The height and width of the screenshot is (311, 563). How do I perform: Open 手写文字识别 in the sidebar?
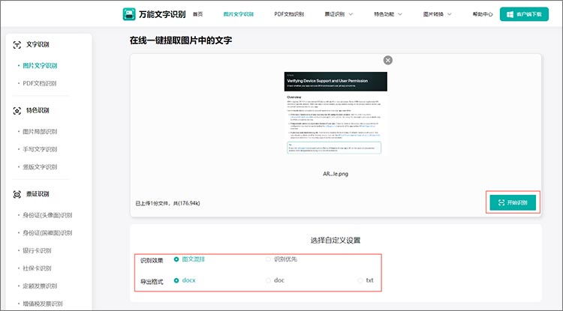coord(40,149)
